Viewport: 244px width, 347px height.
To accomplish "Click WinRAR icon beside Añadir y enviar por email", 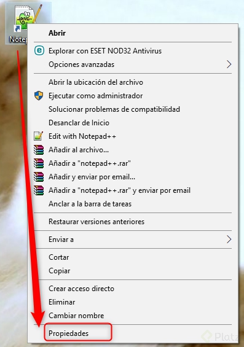I will coord(39,177).
